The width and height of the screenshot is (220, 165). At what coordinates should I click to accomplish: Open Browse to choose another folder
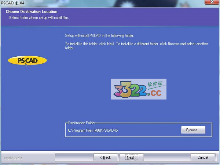(193, 130)
